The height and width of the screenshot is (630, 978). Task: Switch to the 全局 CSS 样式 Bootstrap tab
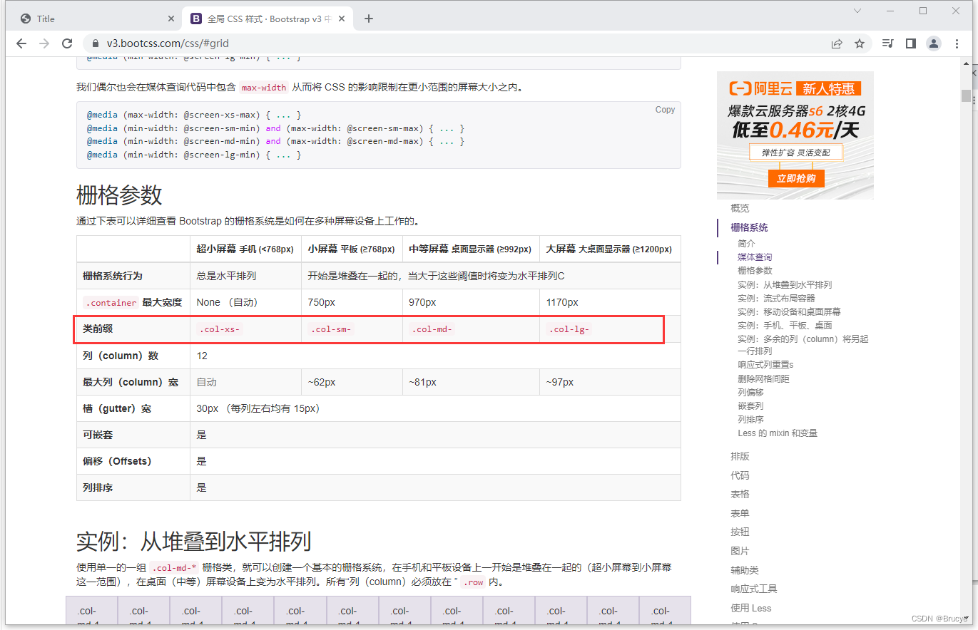point(269,19)
